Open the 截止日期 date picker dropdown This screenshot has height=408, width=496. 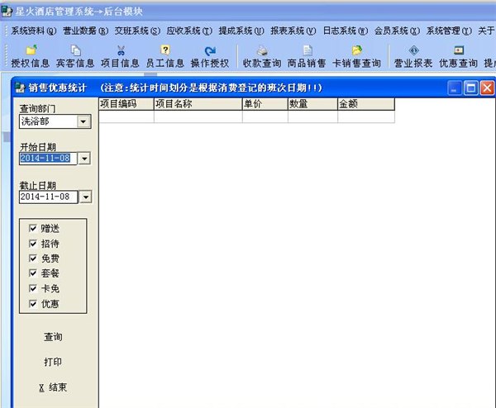[x=85, y=197]
